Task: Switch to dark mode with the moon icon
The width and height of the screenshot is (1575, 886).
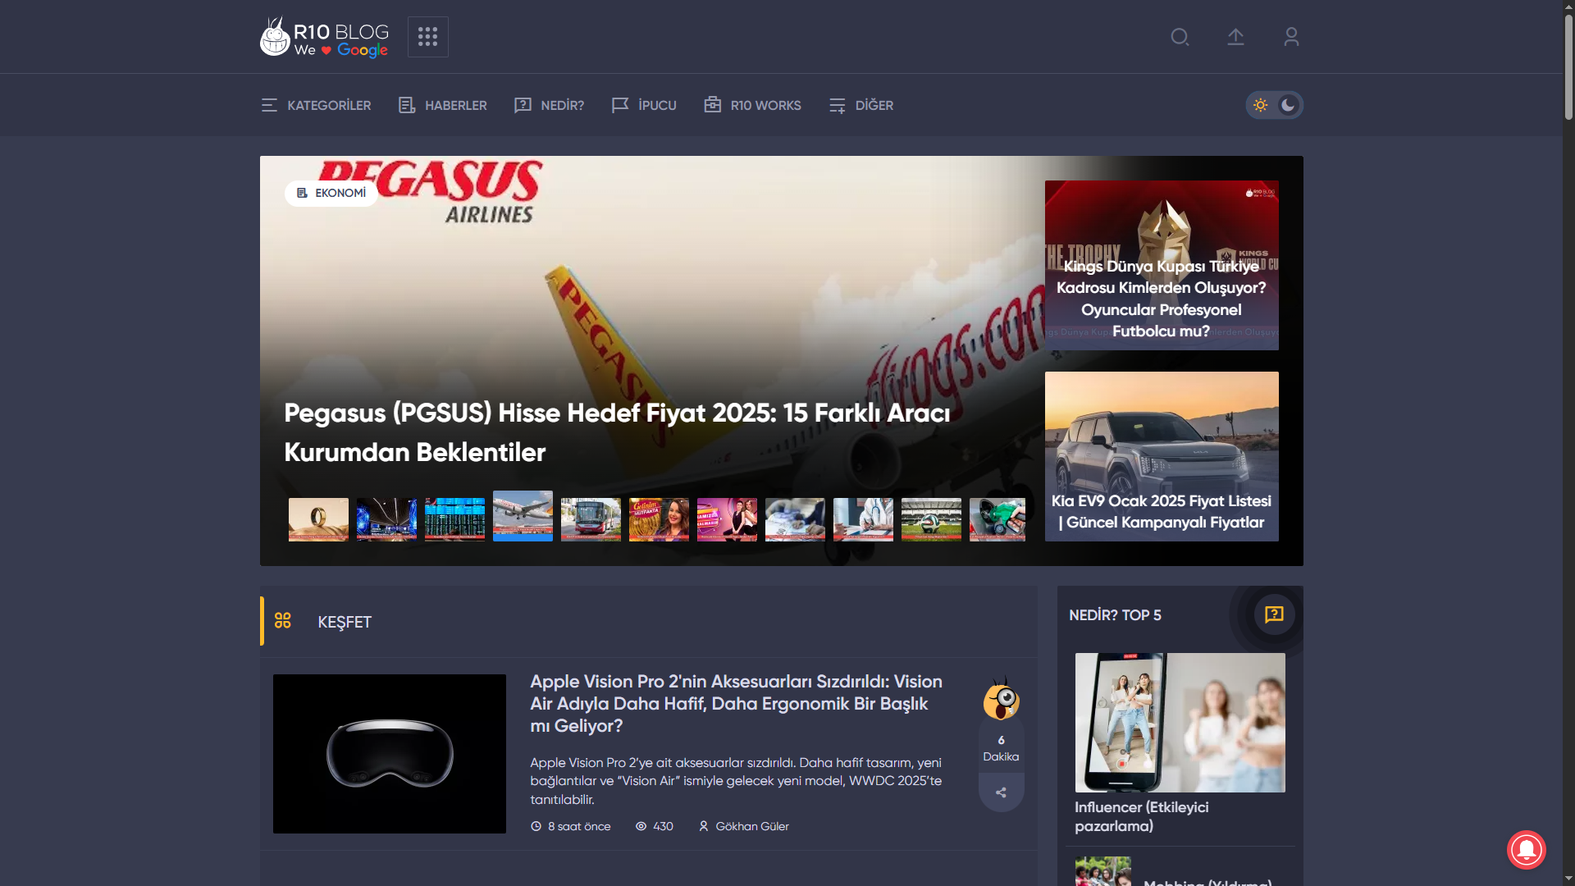Action: click(1288, 105)
